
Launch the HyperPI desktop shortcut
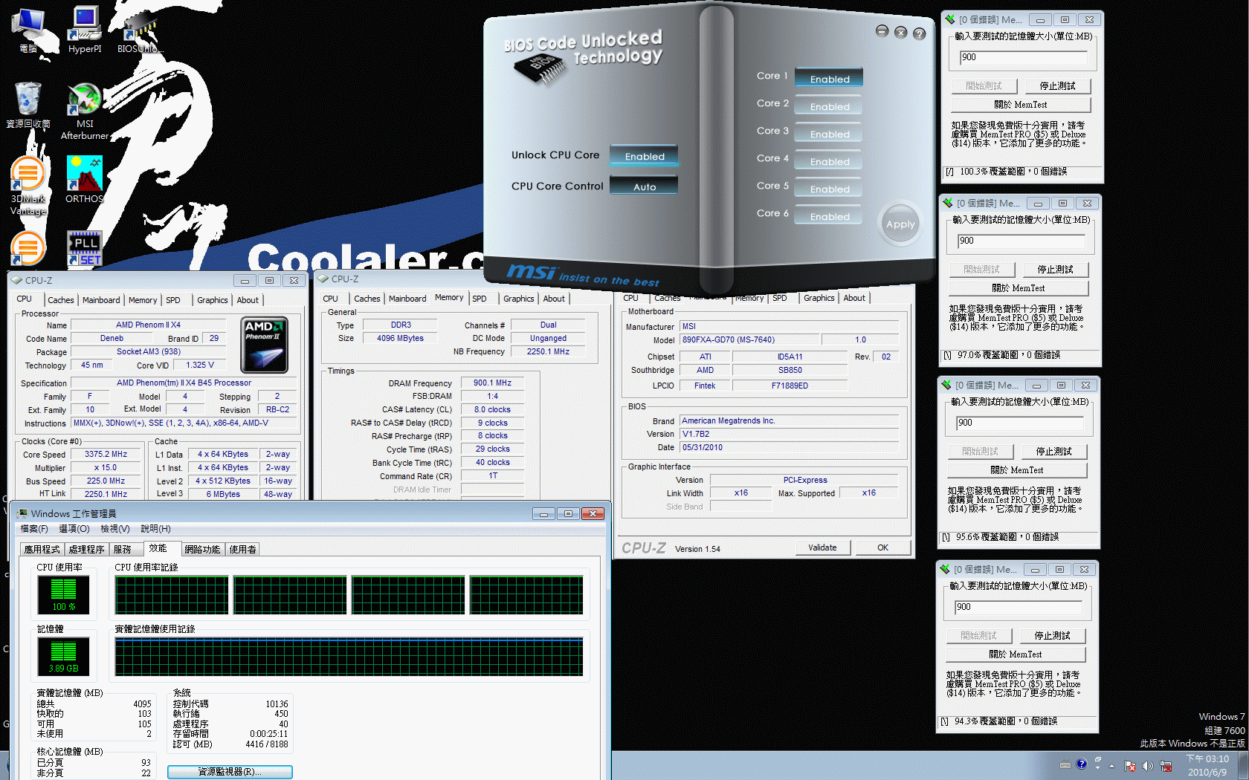tap(85, 30)
